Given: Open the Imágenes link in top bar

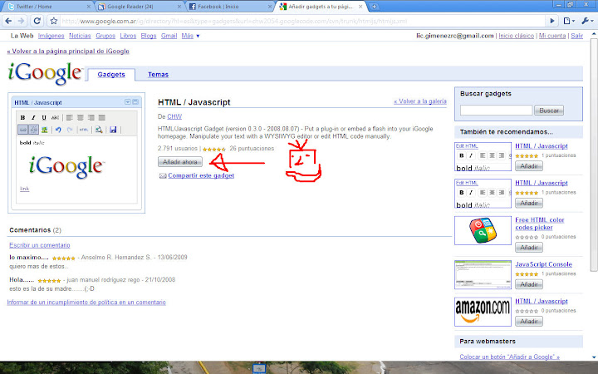Looking at the screenshot, I should pyautogui.click(x=51, y=36).
